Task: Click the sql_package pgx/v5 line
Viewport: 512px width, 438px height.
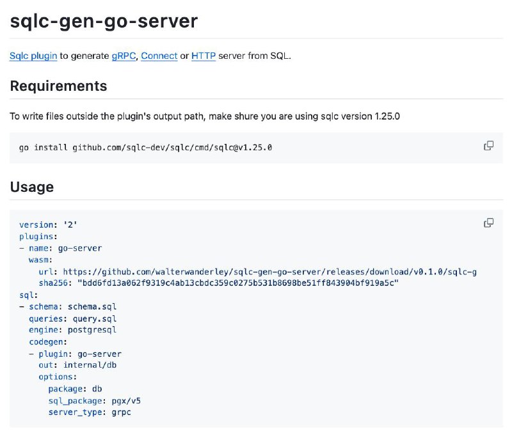Action: coord(94,401)
